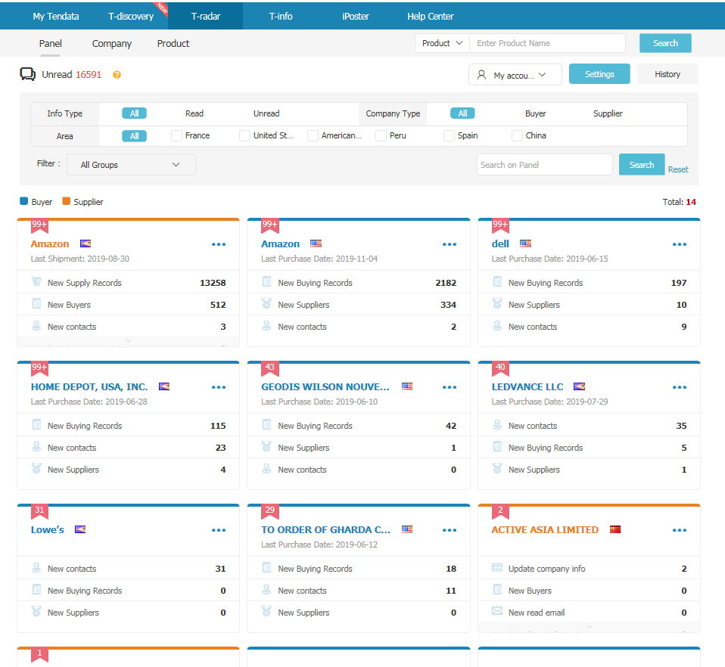The width and height of the screenshot is (725, 667).
Task: Filter Info Type by Read
Action: (x=194, y=113)
